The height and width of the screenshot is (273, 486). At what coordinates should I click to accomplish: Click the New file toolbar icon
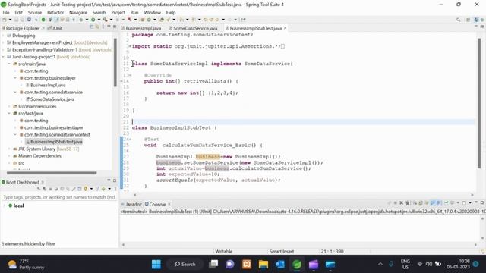[5, 20]
